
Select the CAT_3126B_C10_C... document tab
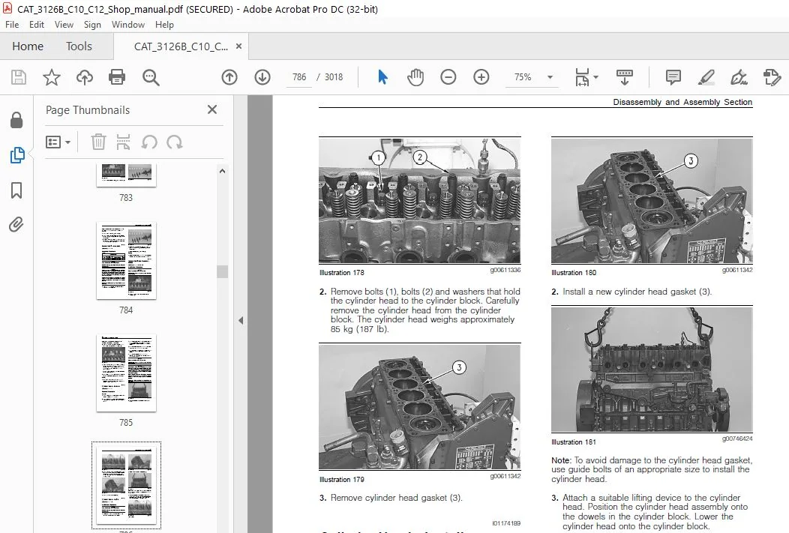pyautogui.click(x=181, y=46)
